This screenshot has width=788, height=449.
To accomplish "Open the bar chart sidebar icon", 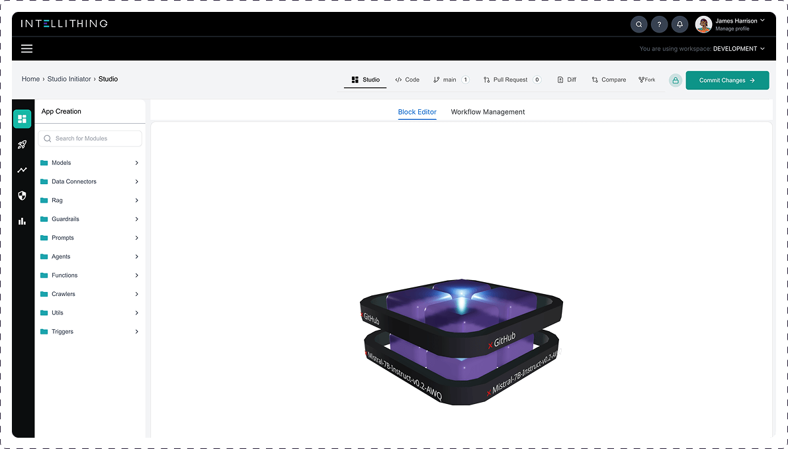I will pos(22,221).
